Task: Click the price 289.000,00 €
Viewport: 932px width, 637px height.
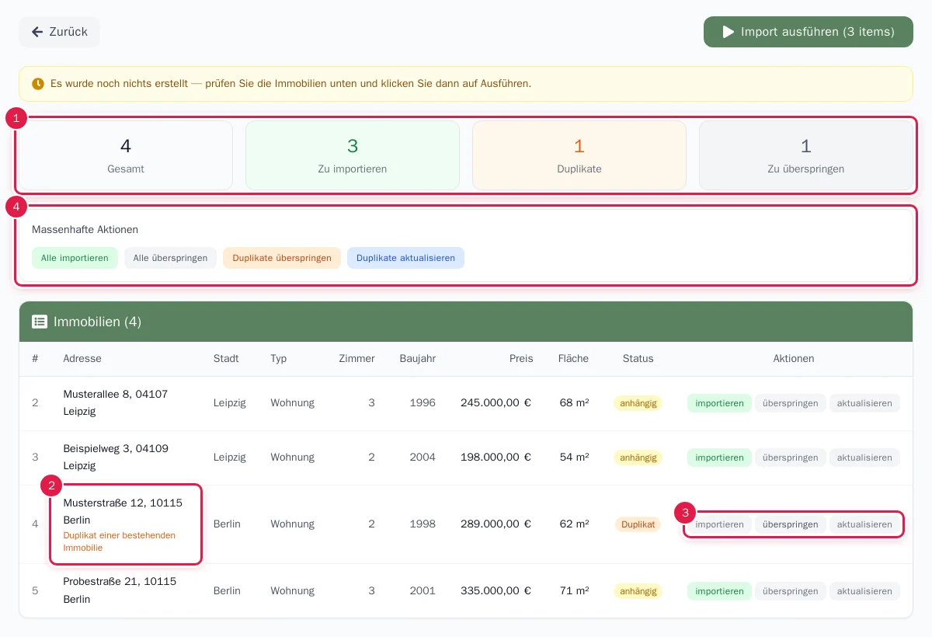Action: point(496,524)
